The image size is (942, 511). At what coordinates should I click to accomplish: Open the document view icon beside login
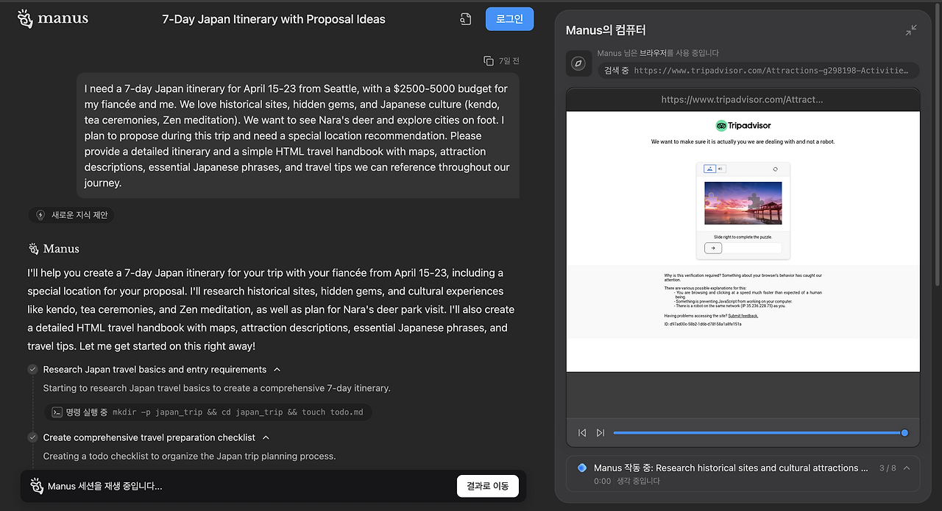(465, 19)
